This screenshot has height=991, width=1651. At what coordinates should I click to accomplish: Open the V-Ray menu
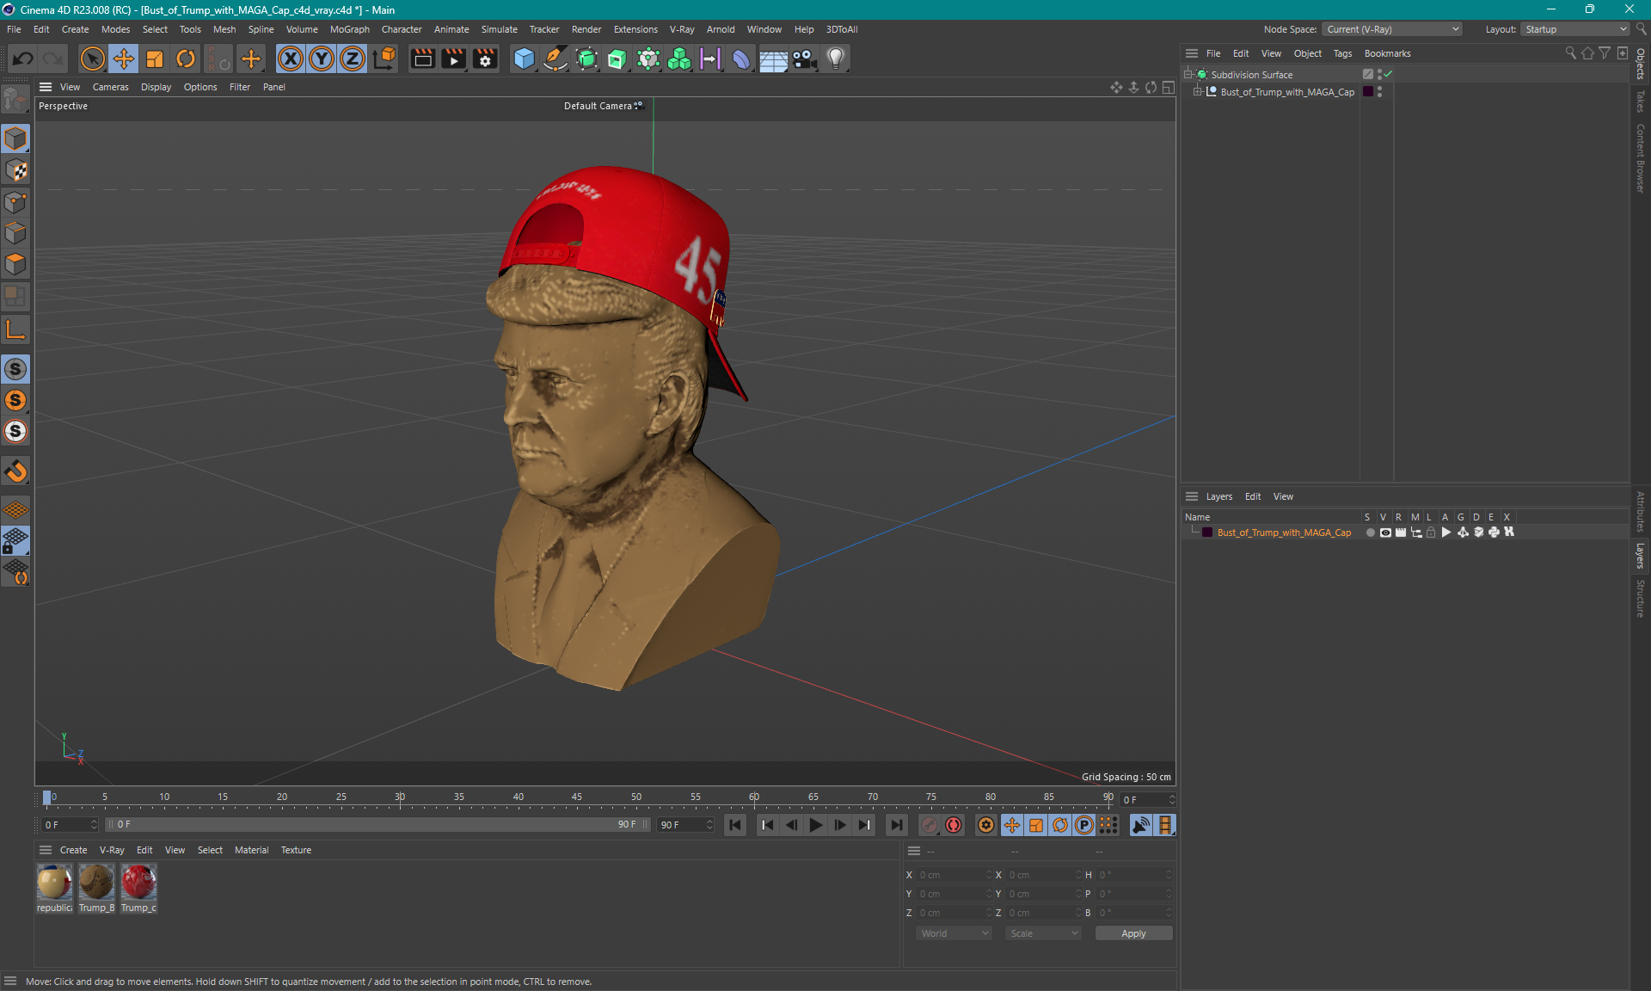(x=682, y=29)
